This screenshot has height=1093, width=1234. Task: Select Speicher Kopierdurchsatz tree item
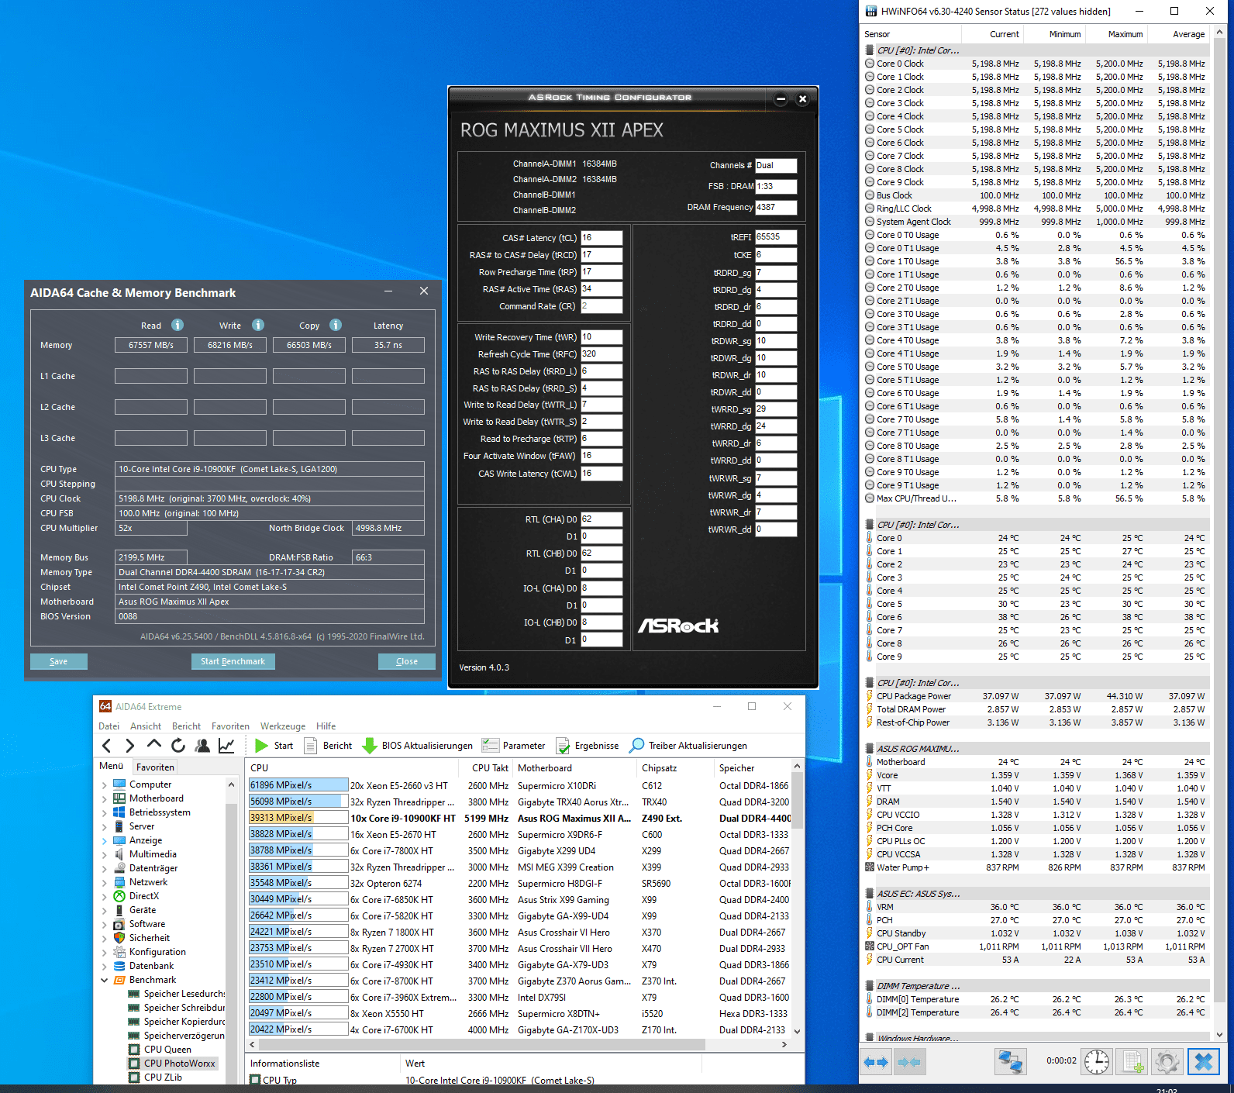point(184,1022)
